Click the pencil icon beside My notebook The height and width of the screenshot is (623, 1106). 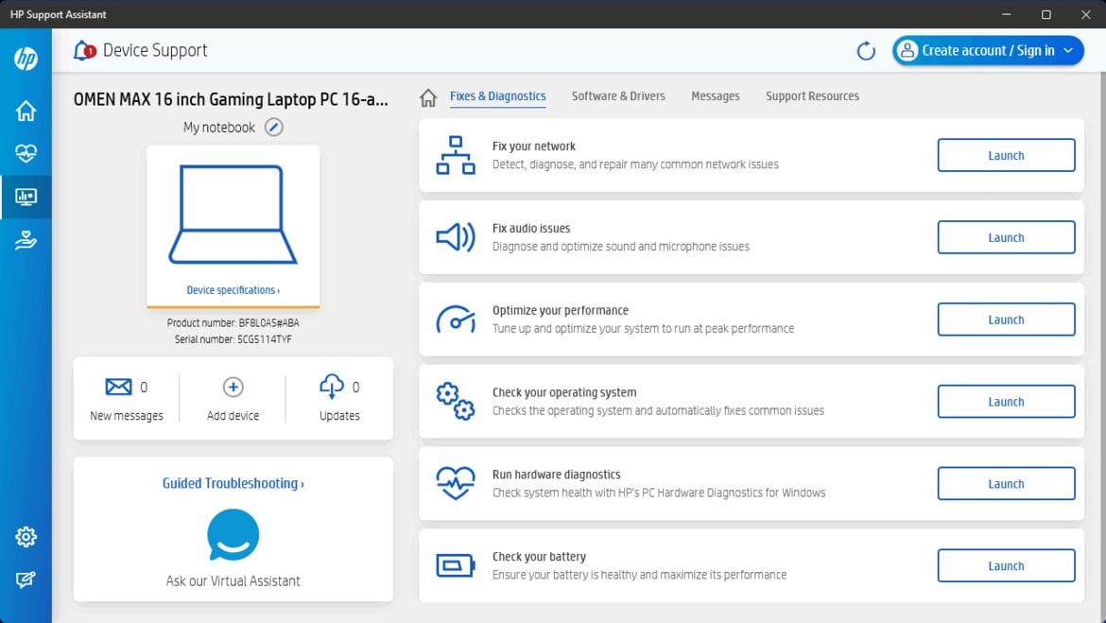click(x=274, y=127)
